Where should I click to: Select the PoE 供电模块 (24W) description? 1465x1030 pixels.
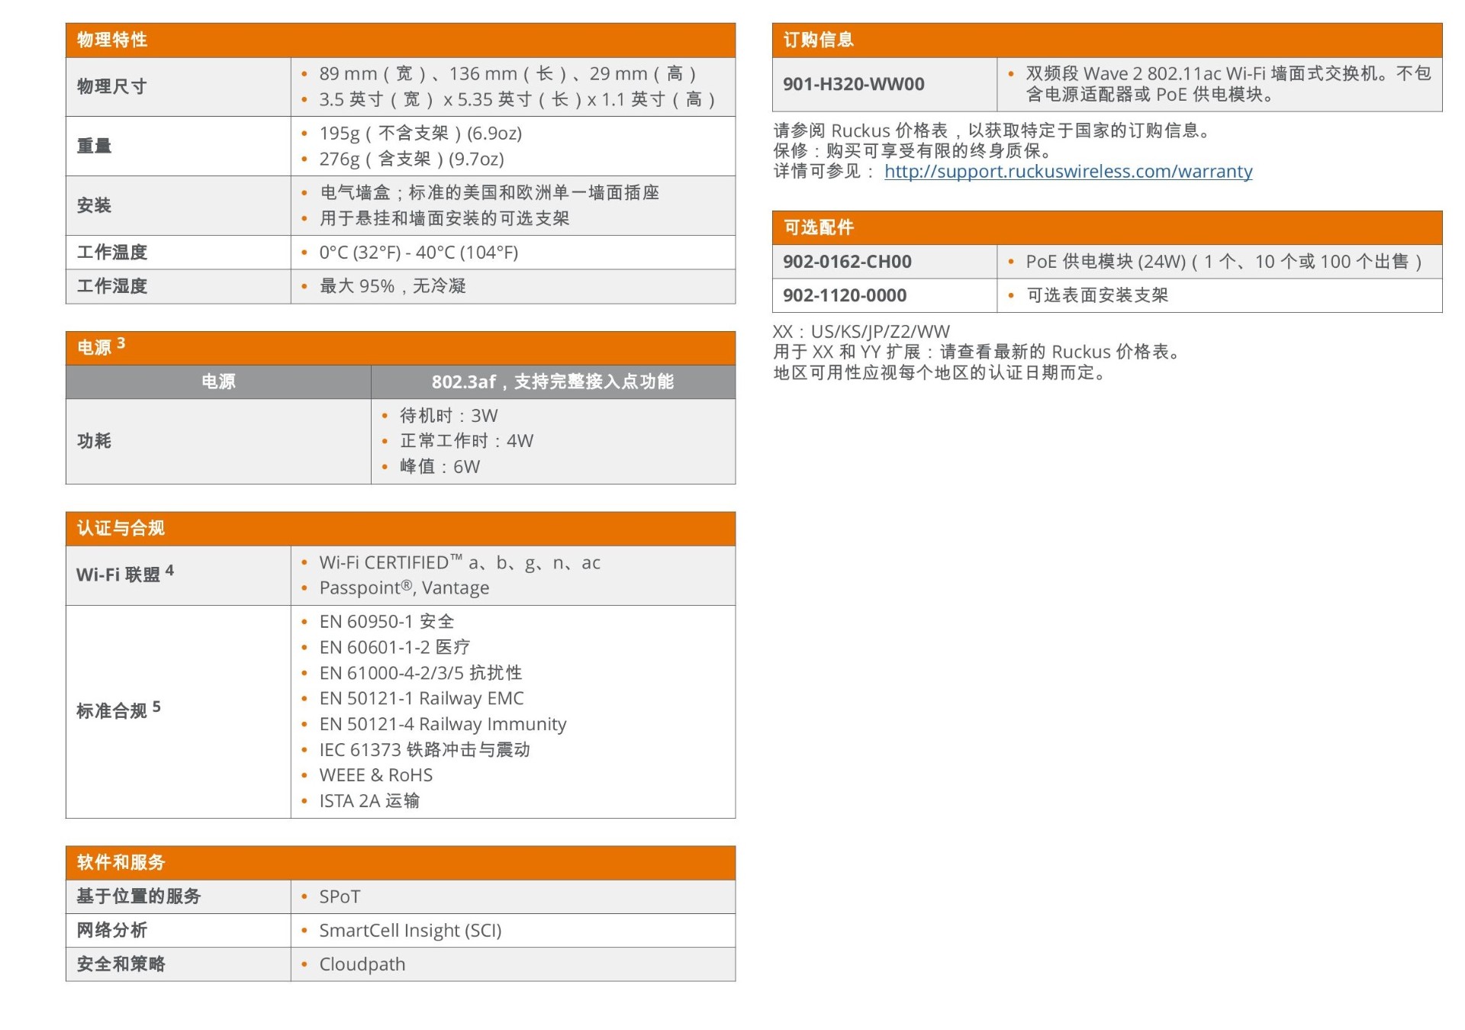[1225, 262]
